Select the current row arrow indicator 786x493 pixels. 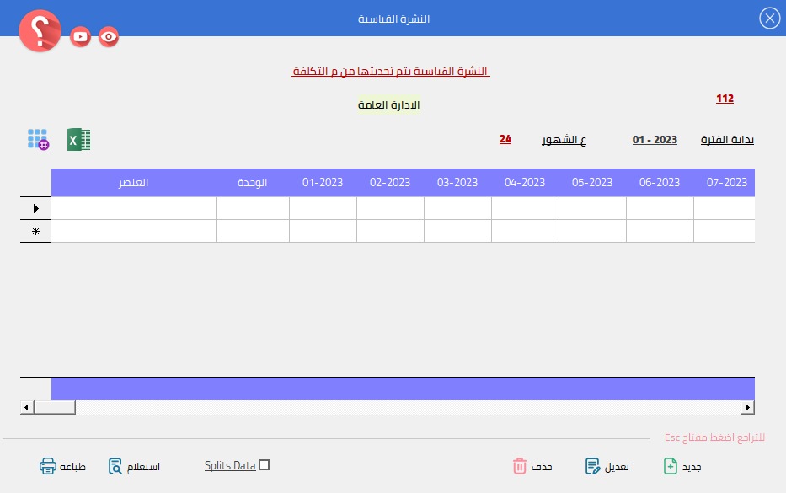pyautogui.click(x=35, y=208)
